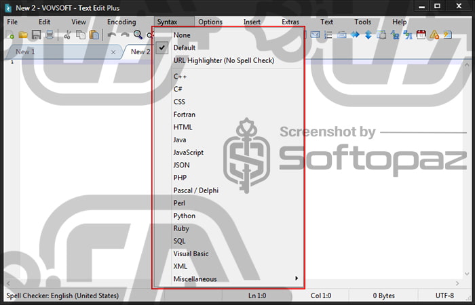475x305 pixels.
Task: Open the Insert menu
Action: 252,22
